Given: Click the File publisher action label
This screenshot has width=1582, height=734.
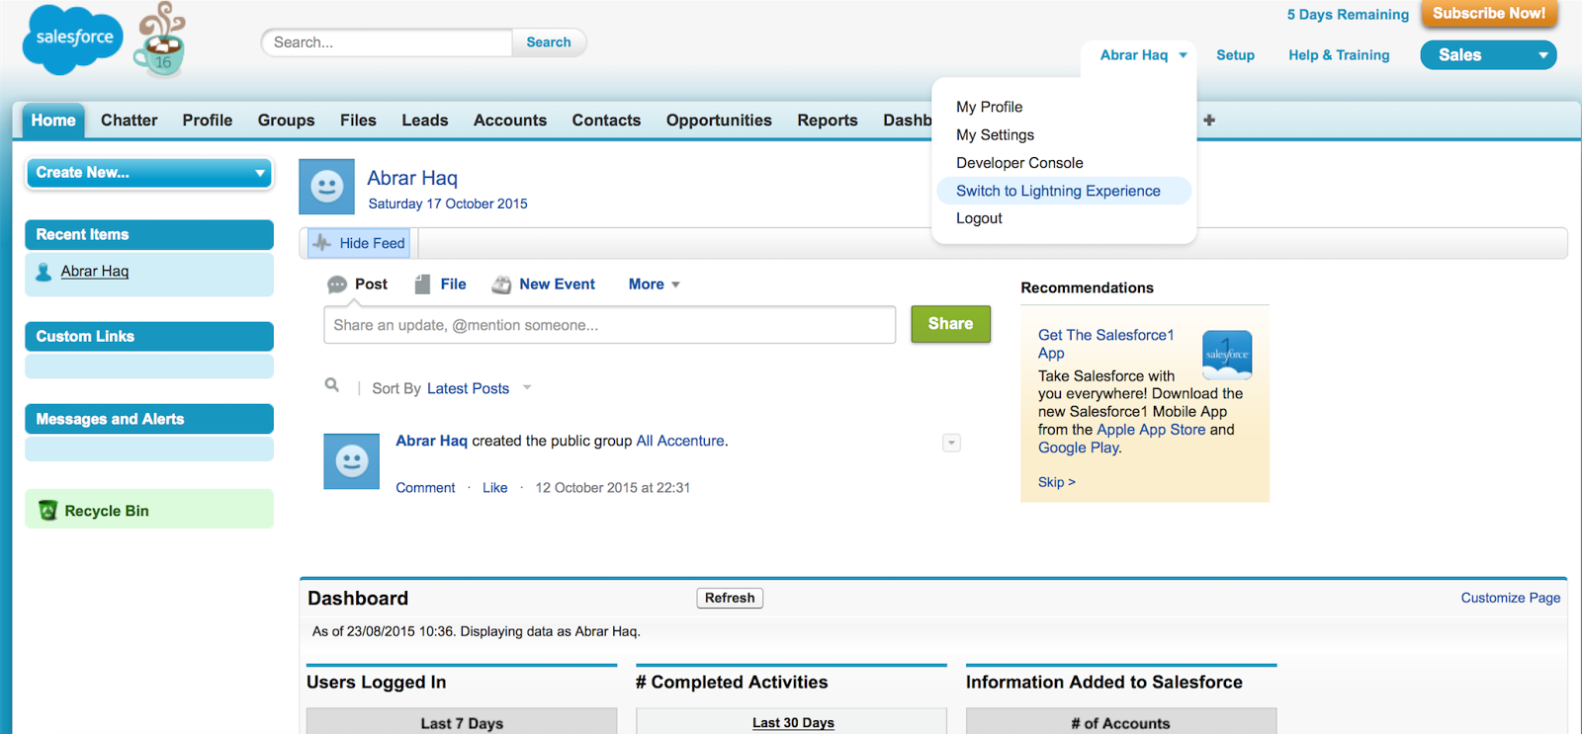Looking at the screenshot, I should 453,285.
